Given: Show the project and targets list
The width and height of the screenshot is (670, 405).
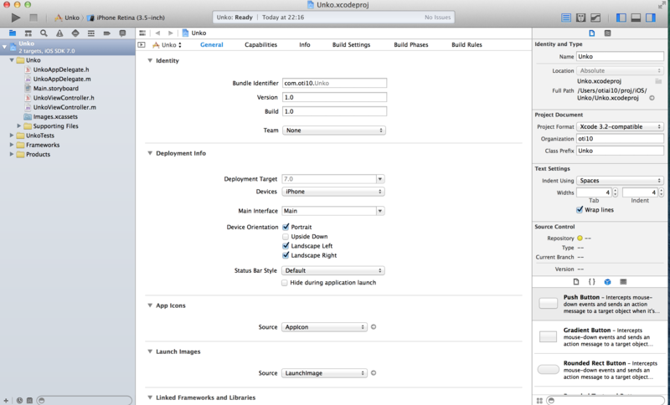Looking at the screenshot, I should [142, 45].
